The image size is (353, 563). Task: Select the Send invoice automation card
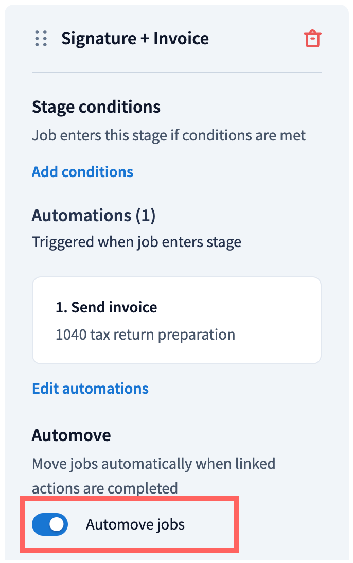click(177, 320)
